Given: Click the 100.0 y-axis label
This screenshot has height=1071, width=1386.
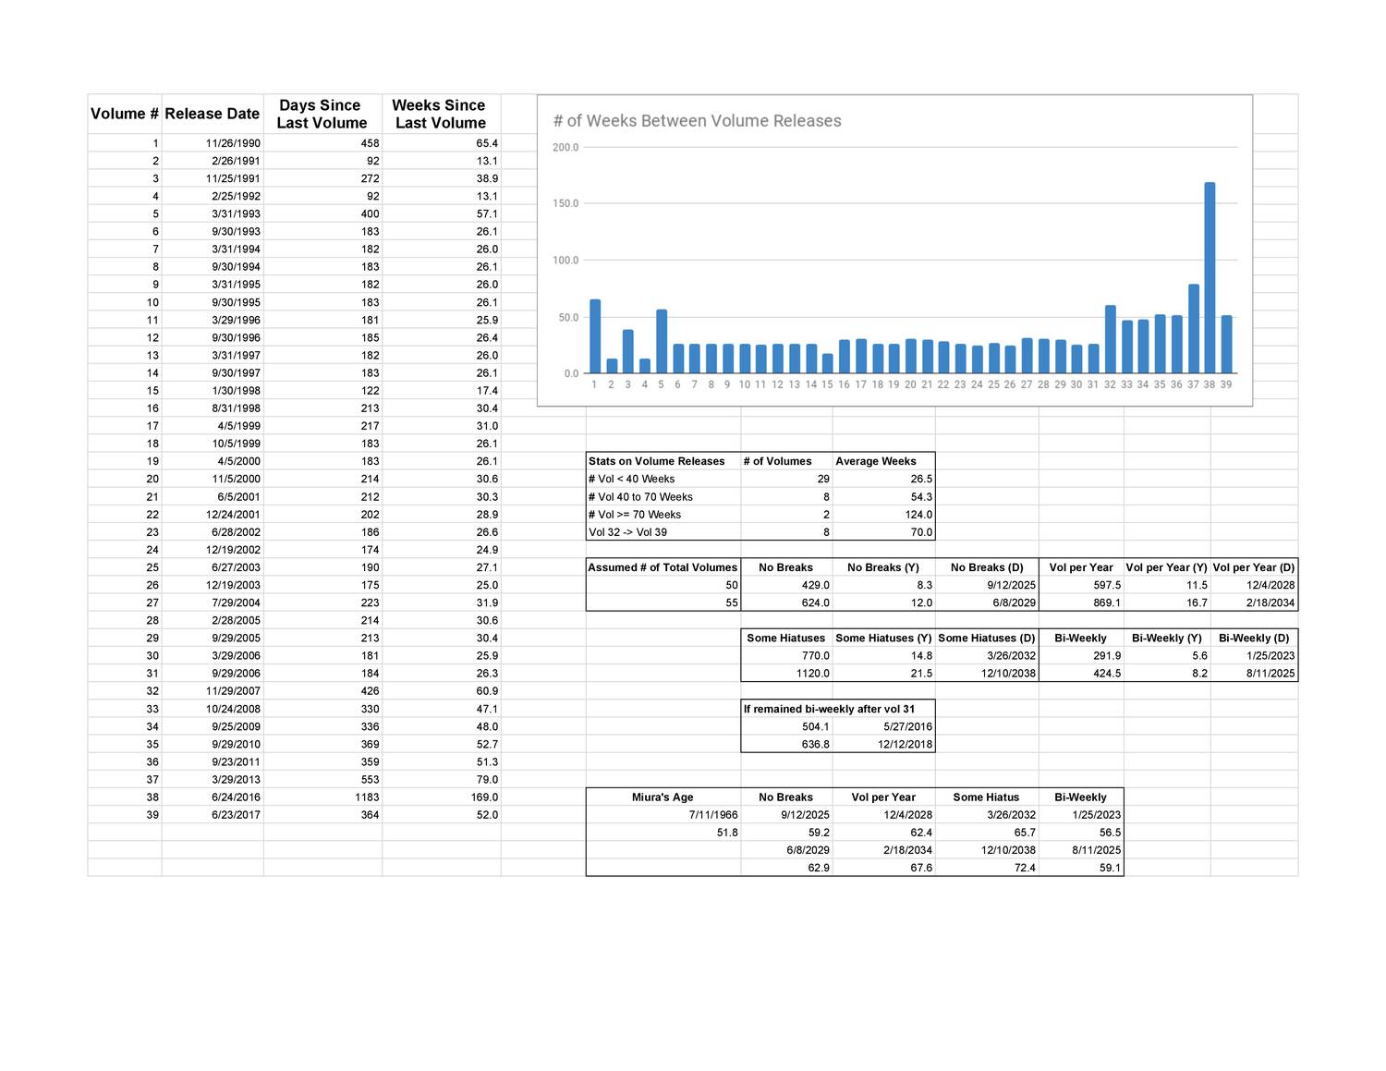Looking at the screenshot, I should [x=565, y=261].
